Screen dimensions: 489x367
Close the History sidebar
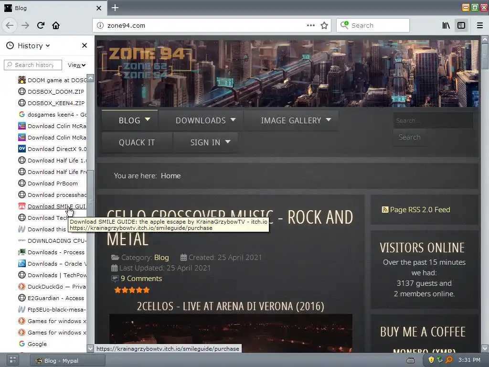click(85, 45)
